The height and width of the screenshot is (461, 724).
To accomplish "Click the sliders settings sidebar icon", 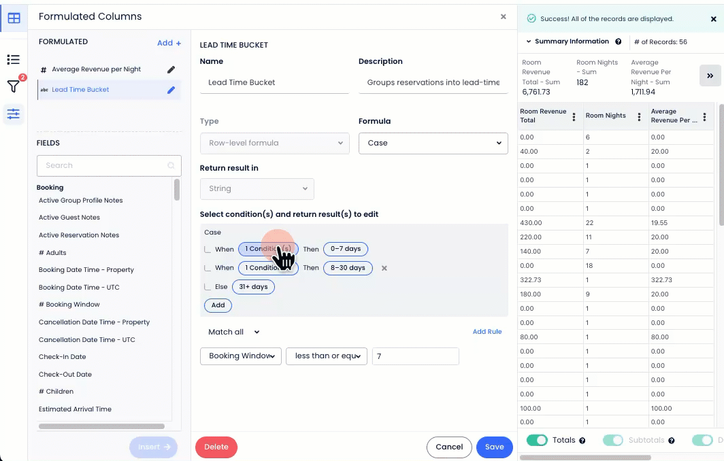I will click(x=14, y=114).
